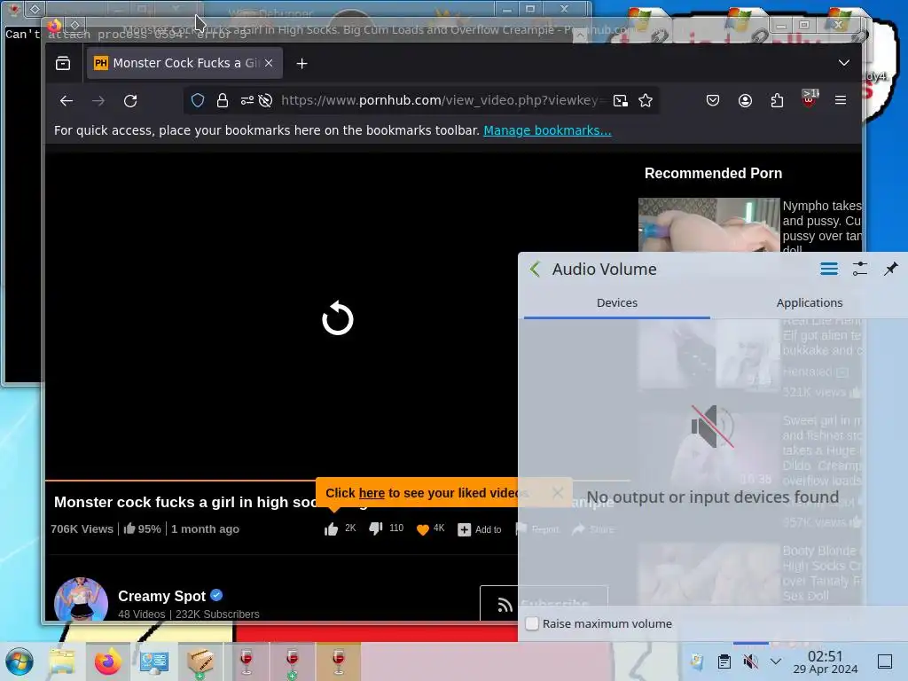
Task: Switch to the Devices tab
Action: point(617,303)
